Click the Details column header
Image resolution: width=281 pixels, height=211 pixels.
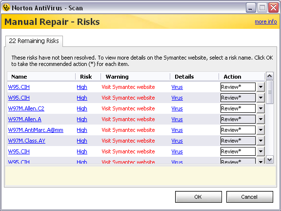click(184, 77)
